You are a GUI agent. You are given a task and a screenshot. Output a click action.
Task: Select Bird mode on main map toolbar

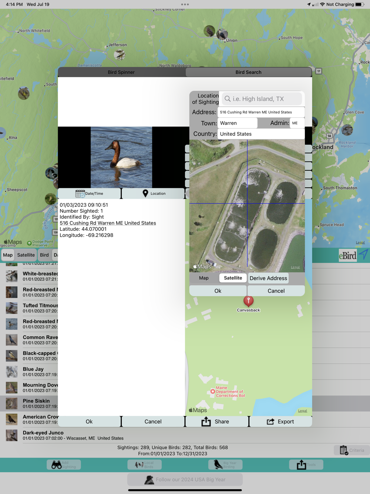[44, 255]
